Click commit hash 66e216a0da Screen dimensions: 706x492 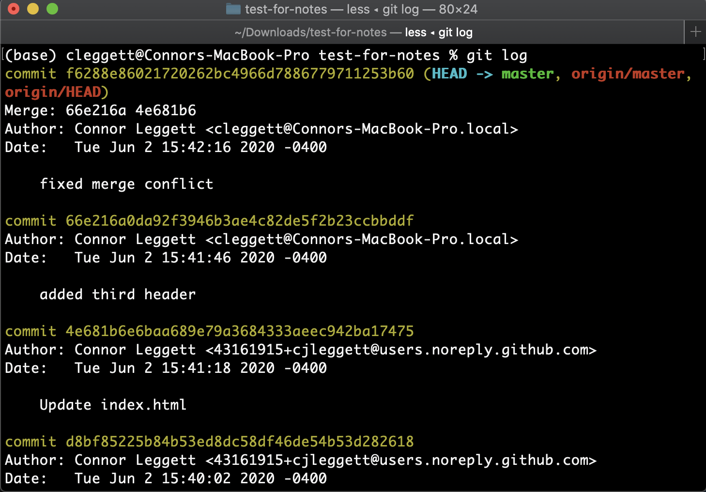coord(239,220)
